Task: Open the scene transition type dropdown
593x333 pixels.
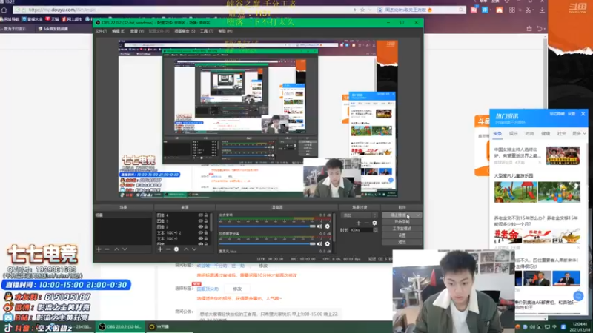Action: (359, 215)
